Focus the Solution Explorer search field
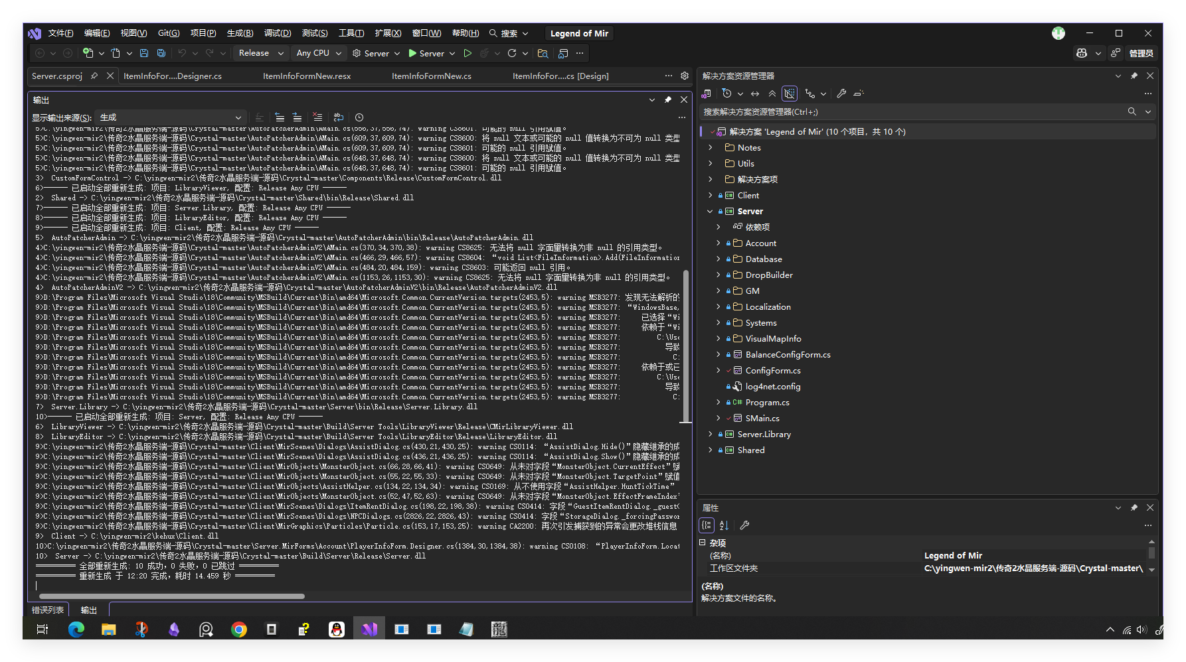The image size is (1186, 662). pos(913,111)
